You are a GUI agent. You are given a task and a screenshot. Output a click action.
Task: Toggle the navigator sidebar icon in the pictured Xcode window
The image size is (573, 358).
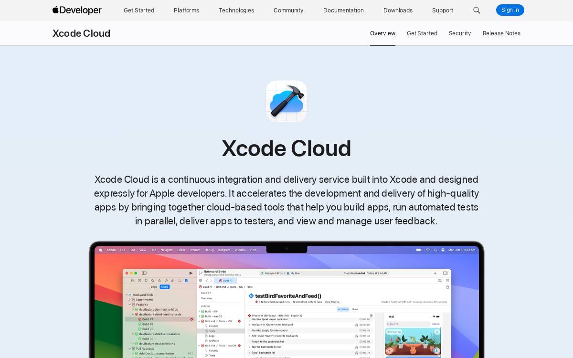pyautogui.click(x=144, y=273)
